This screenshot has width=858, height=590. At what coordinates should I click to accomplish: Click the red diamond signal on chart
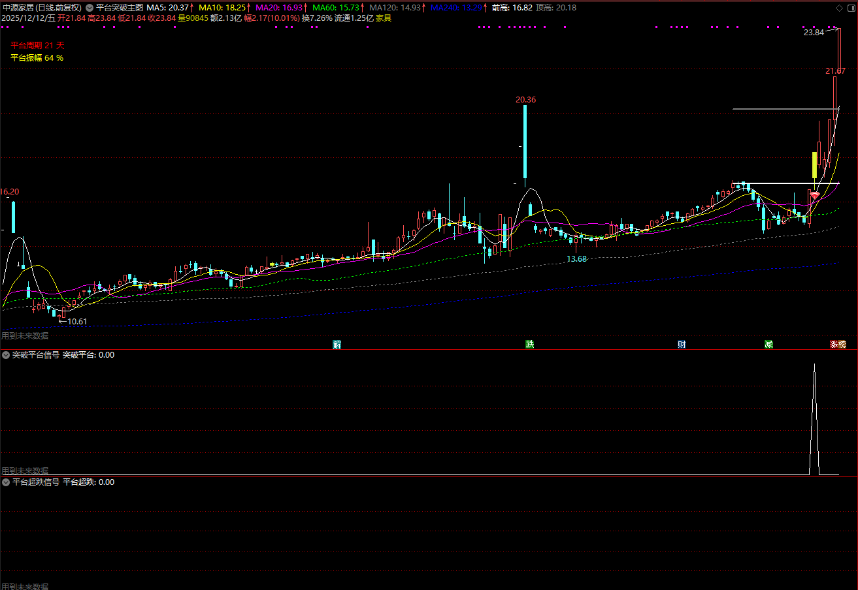814,195
